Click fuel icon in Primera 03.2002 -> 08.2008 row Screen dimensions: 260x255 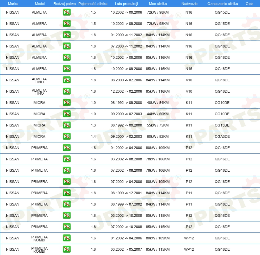point(66,159)
